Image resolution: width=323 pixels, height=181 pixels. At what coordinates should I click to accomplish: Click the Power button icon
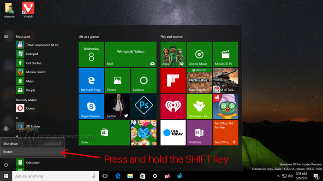coord(6,165)
